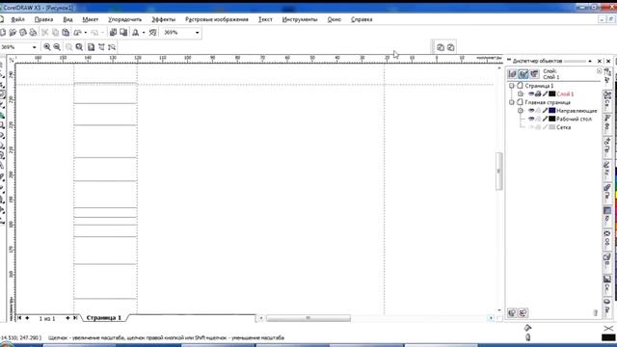The image size is (617, 347).
Task: Click the Application launcher icon
Action: [x=136, y=33]
